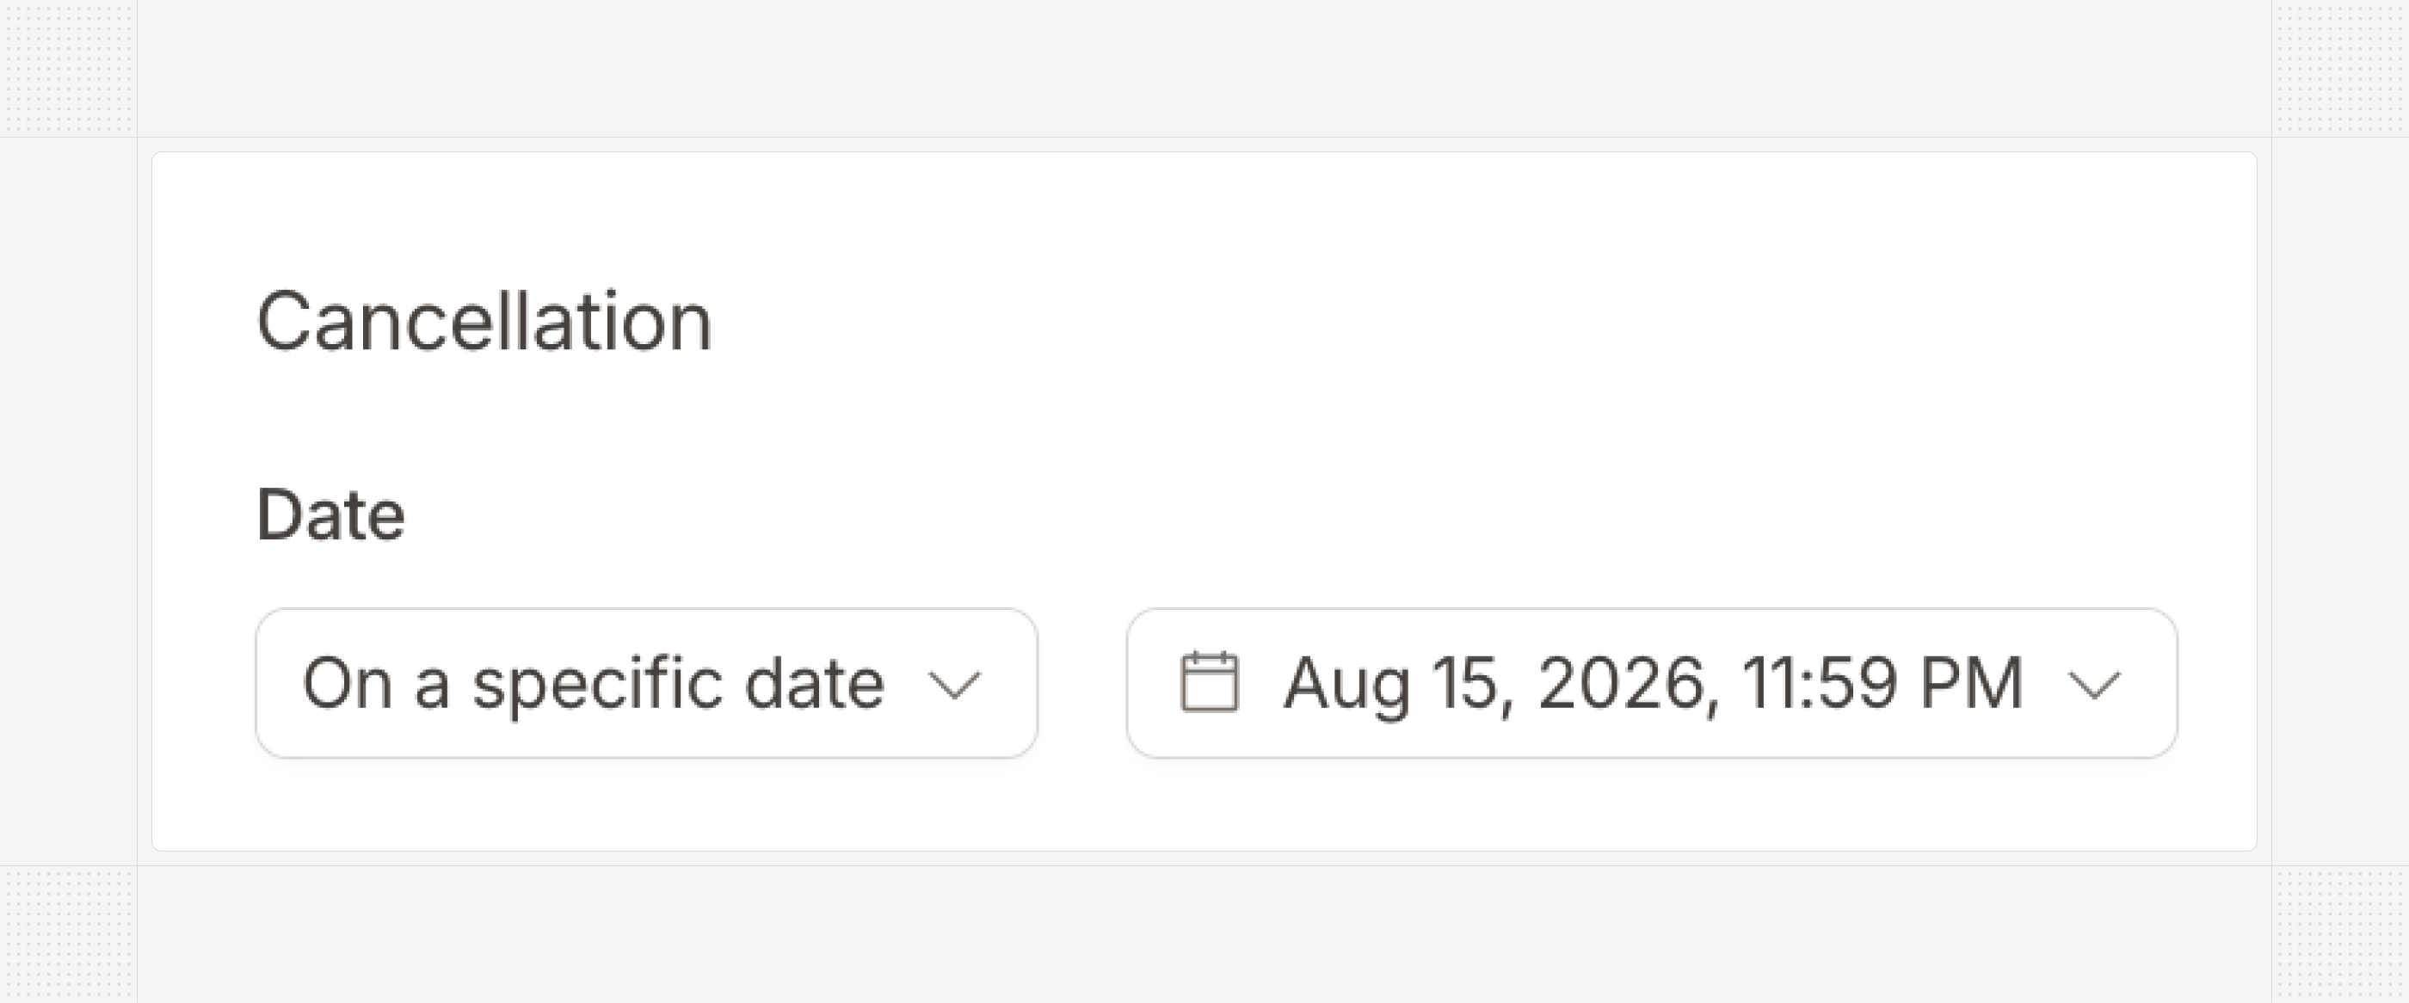The height and width of the screenshot is (1003, 2409).
Task: Open the cancellation date calendar picker
Action: [1652, 682]
